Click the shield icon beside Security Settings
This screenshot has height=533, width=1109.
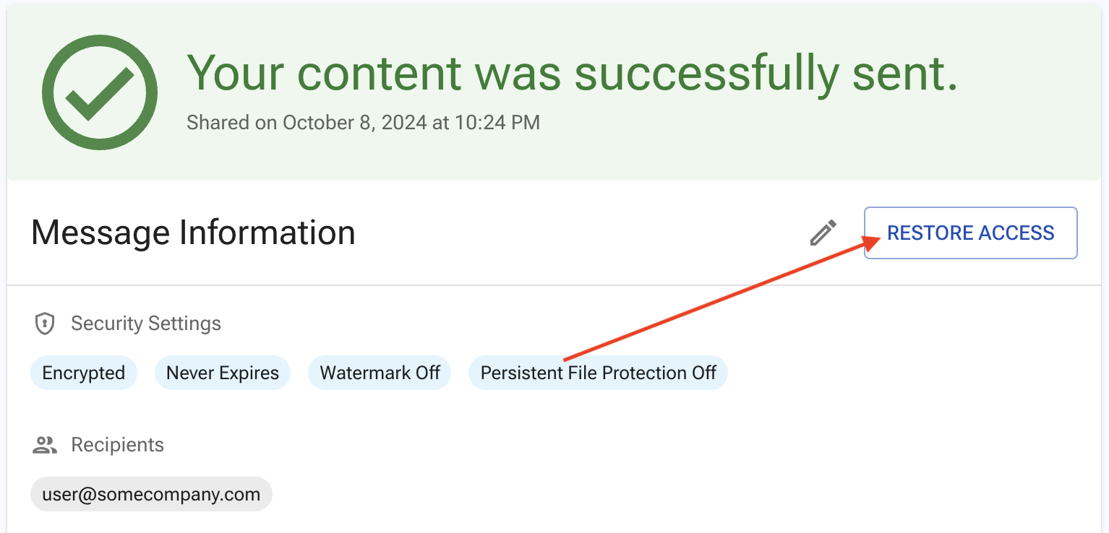click(x=45, y=324)
